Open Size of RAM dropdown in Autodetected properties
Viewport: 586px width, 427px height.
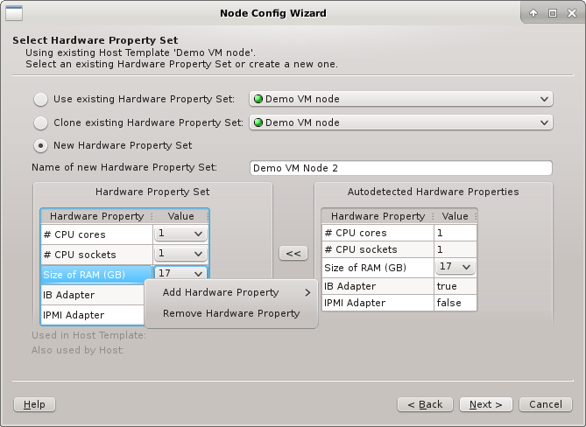[x=455, y=267]
